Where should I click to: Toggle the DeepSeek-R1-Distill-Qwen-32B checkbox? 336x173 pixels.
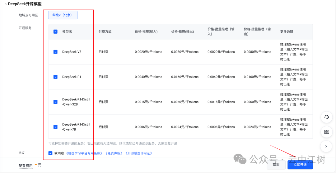[x=55, y=102]
